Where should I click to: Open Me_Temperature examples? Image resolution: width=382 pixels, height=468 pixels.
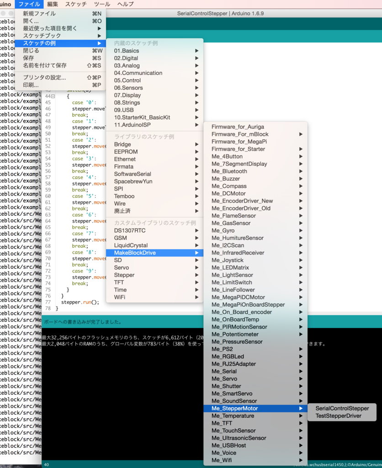[x=255, y=416]
